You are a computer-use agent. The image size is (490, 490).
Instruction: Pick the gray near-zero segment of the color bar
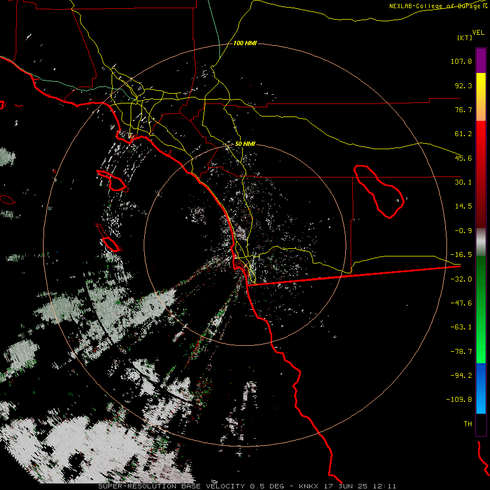(481, 242)
